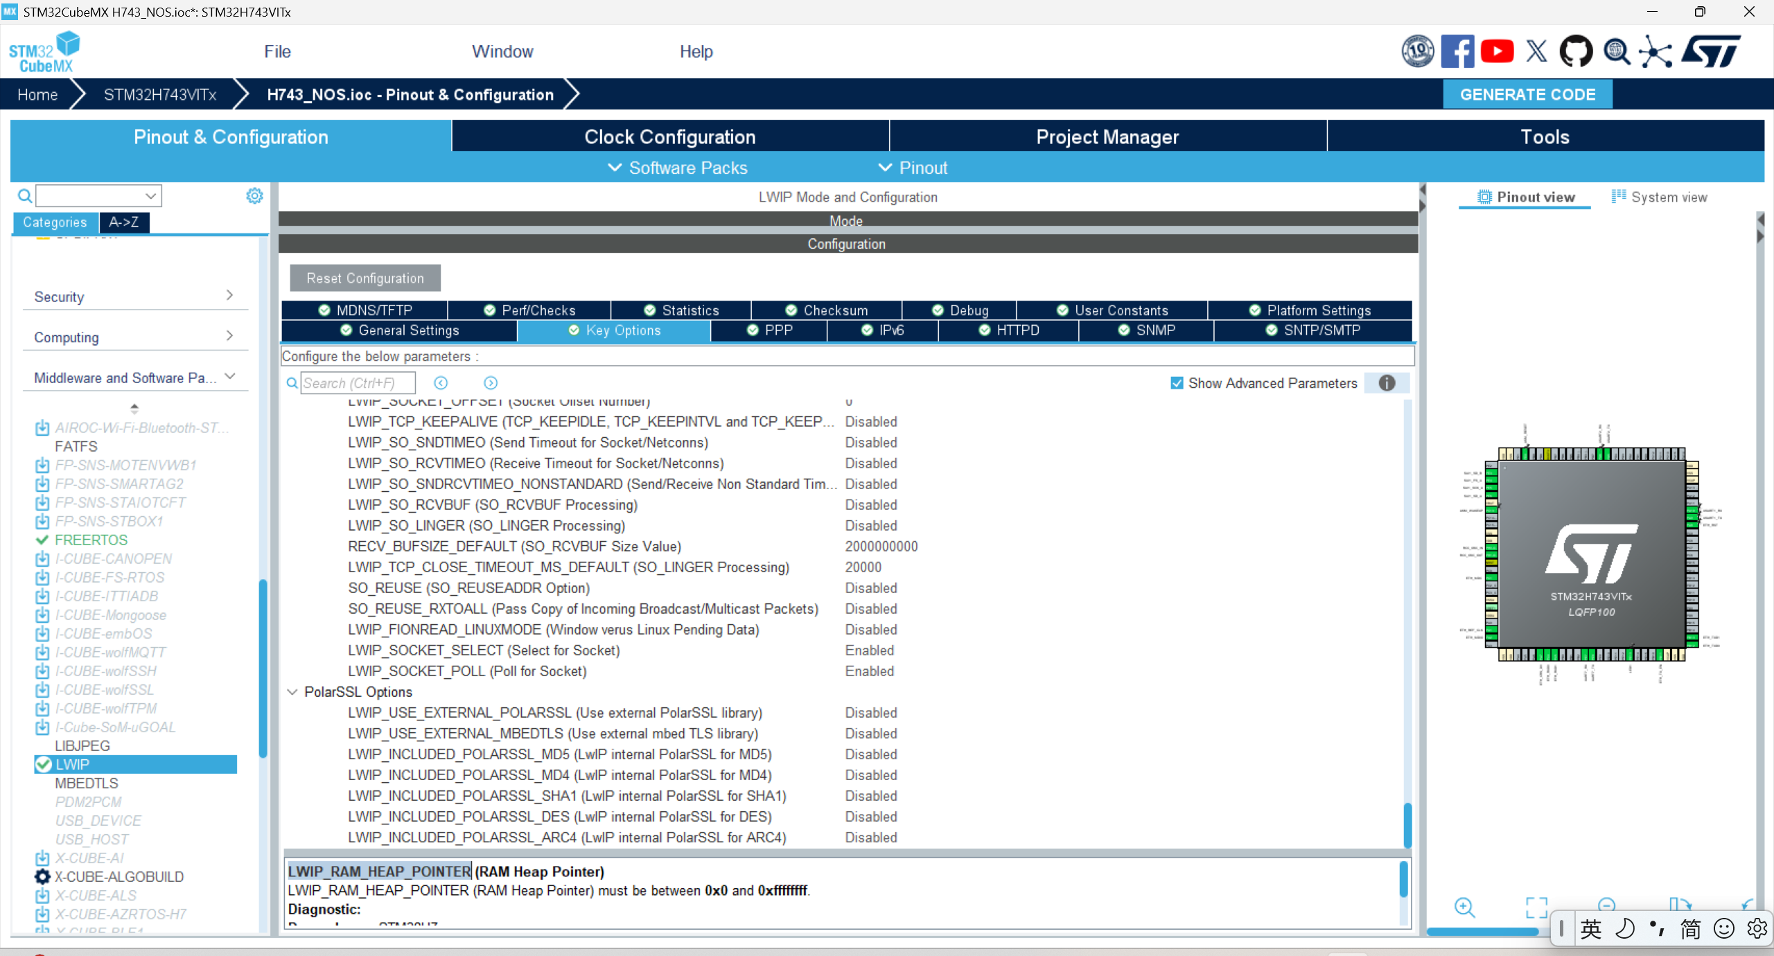Click the Reset Configuration button
The image size is (1774, 956).
pos(365,278)
